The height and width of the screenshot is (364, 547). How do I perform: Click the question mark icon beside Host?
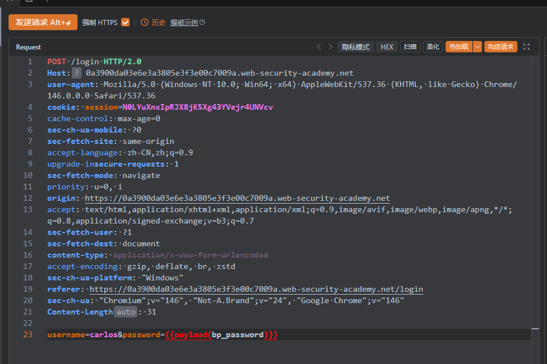tap(76, 73)
